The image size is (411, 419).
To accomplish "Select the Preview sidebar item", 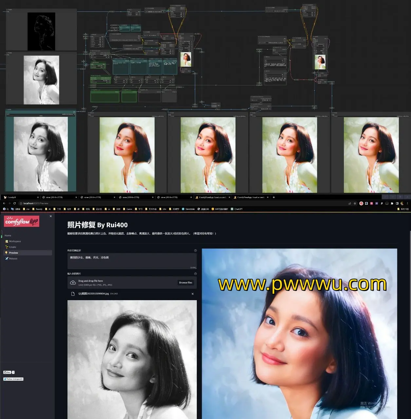I will coord(13,253).
